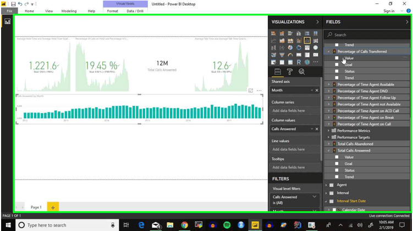Select the Gauge visualization
Image resolution: width=413 pixels, height=231 pixels.
[x=290, y=55]
